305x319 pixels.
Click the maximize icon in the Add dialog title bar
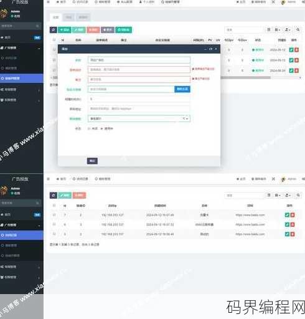tap(210, 49)
